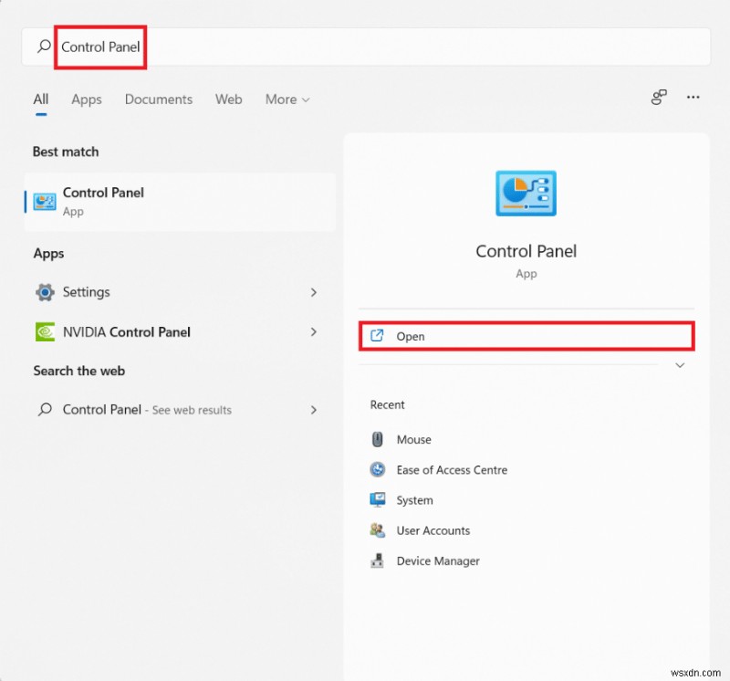This screenshot has width=730, height=681.
Task: Open Device Manager from Recent
Action: click(x=437, y=561)
